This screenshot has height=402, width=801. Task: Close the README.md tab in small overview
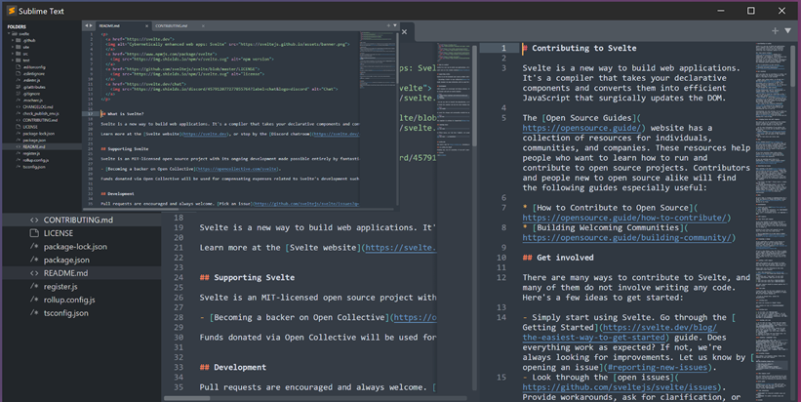pyautogui.click(x=146, y=26)
